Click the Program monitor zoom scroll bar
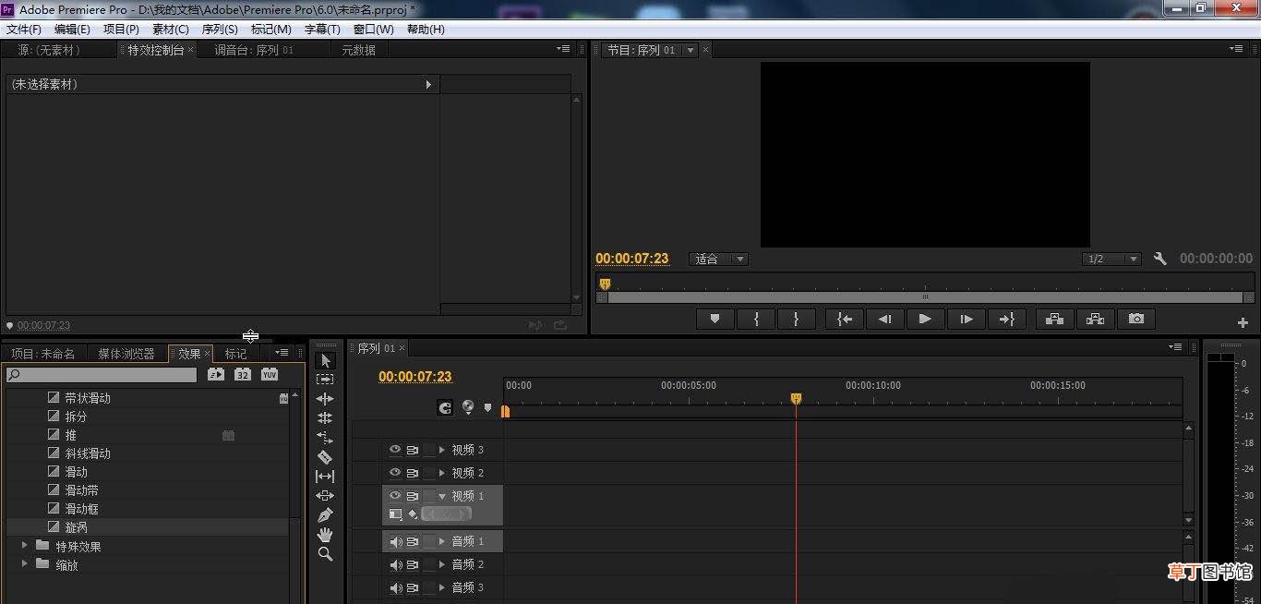Image resolution: width=1261 pixels, height=604 pixels. [926, 297]
